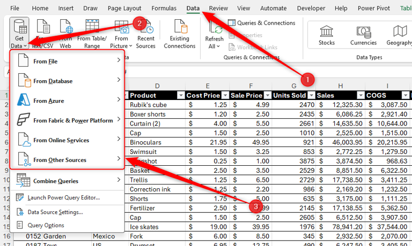The image size is (412, 246).
Task: Open Existing Connections
Action: (x=180, y=34)
